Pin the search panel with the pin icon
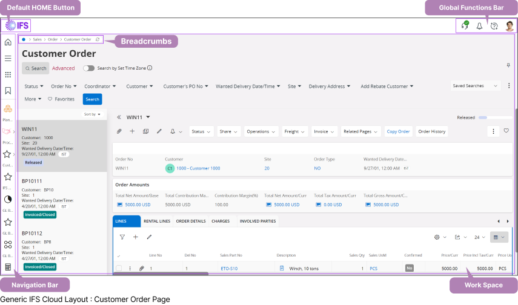 508,65
